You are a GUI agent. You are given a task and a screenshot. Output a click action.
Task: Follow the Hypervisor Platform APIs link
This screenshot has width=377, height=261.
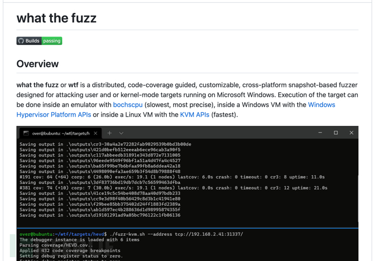point(54,114)
